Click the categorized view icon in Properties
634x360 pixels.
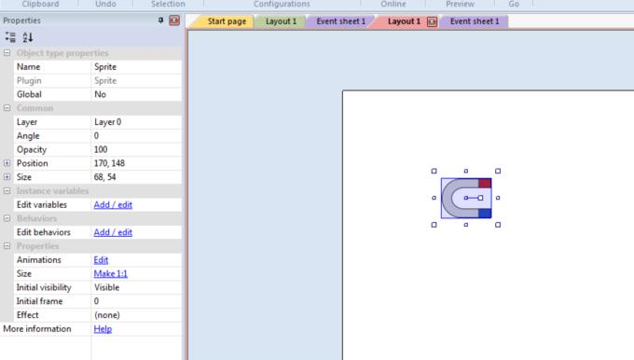[10, 37]
